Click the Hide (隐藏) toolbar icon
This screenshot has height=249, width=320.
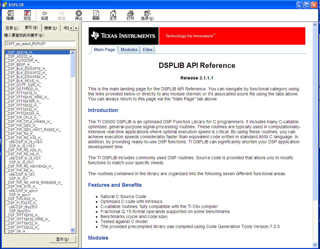(x=10, y=15)
